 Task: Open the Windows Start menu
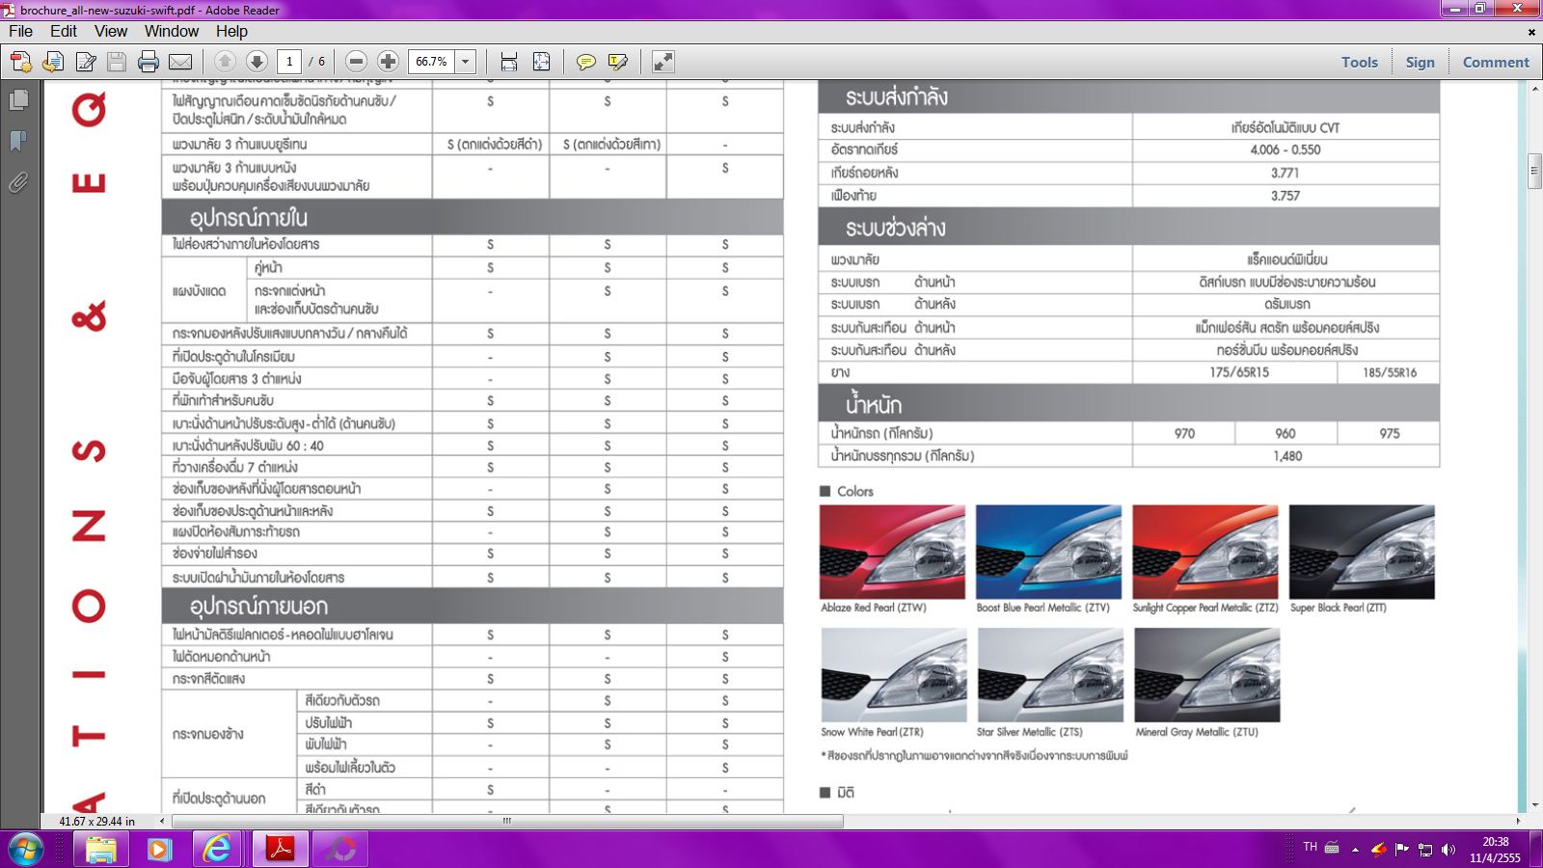(x=25, y=850)
